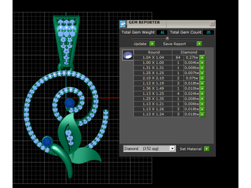Click green arrow for 2.10 X 2.10 row
The width and height of the screenshot is (251, 188).
click(x=202, y=78)
